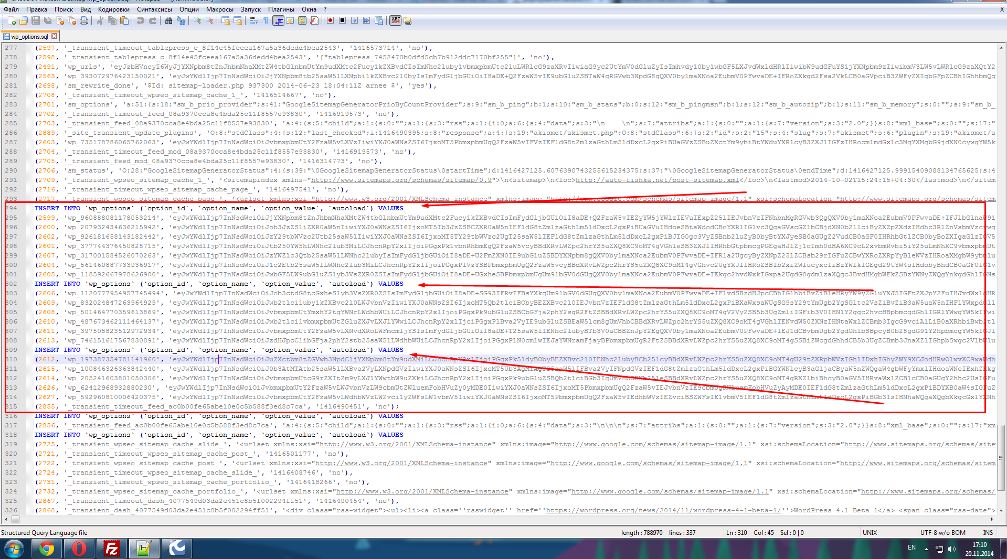
Task: Click the Print icon in toolbar
Action: pos(84,21)
